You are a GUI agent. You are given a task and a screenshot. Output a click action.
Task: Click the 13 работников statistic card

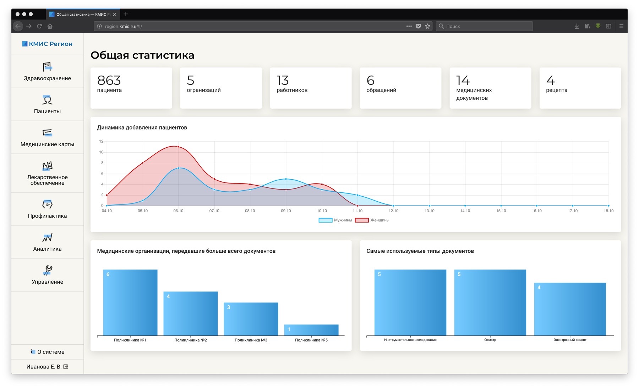(x=311, y=88)
